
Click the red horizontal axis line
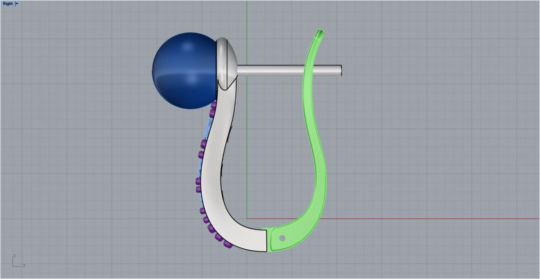(405, 219)
